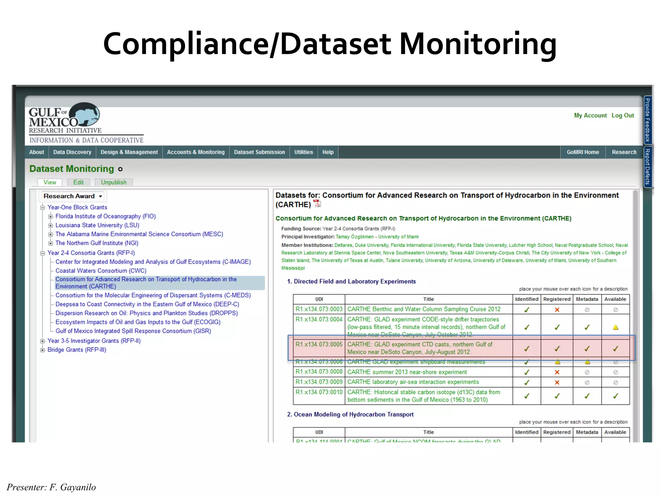
Task: Select the C-IMAGE consortium tree item
Action: (x=153, y=262)
